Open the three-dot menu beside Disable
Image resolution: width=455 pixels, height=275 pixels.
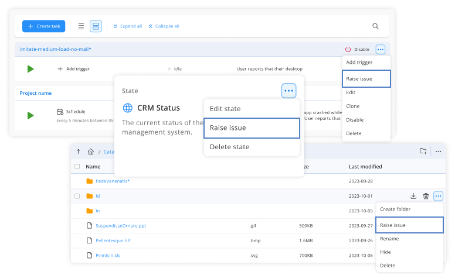[x=381, y=49]
